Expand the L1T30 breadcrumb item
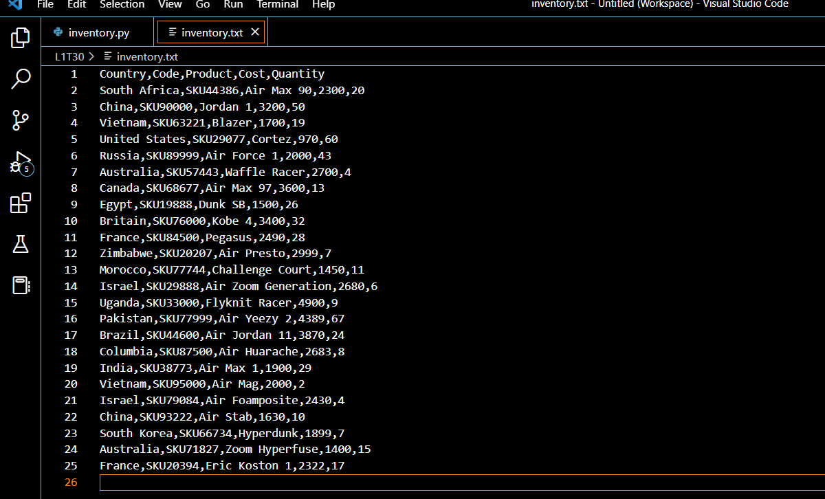 pyautogui.click(x=71, y=56)
